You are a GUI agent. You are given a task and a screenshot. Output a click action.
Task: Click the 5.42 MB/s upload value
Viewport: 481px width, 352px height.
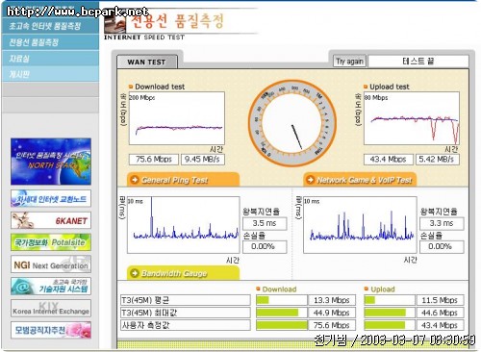[438, 160]
